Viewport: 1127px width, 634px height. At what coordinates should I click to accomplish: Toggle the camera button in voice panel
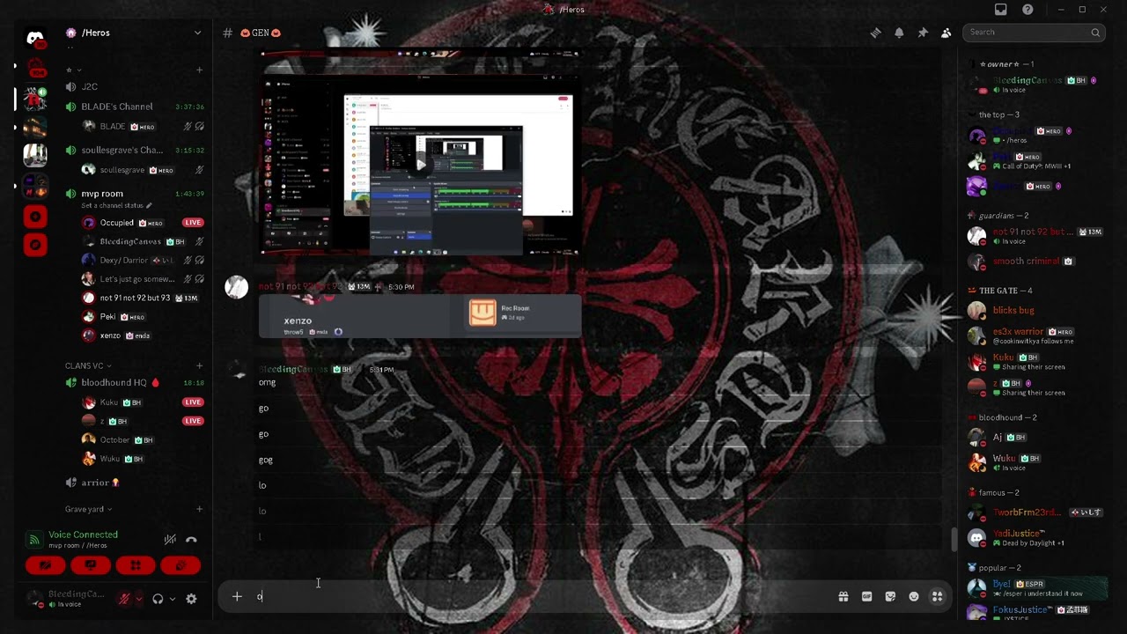coord(45,565)
